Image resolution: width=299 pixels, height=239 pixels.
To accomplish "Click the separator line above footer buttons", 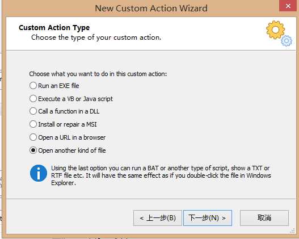I will (x=151, y=199).
